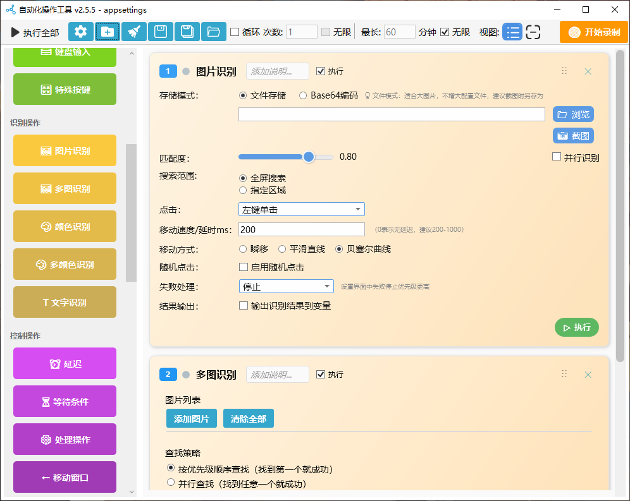630x501 pixels.
Task: Click the add new step toolbar icon
Action: [108, 32]
